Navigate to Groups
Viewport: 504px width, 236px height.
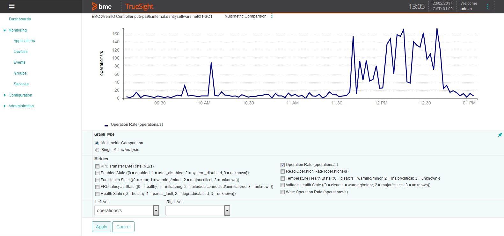20,73
